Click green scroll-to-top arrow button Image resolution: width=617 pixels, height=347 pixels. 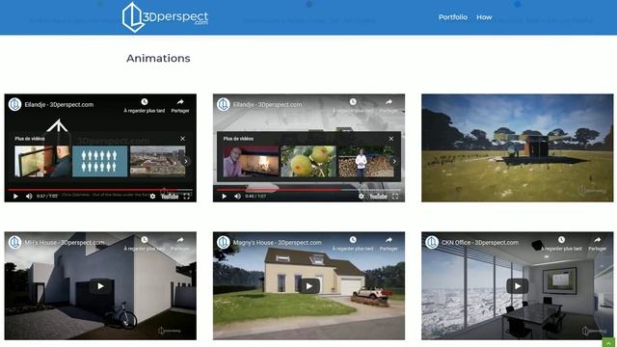[608, 342]
